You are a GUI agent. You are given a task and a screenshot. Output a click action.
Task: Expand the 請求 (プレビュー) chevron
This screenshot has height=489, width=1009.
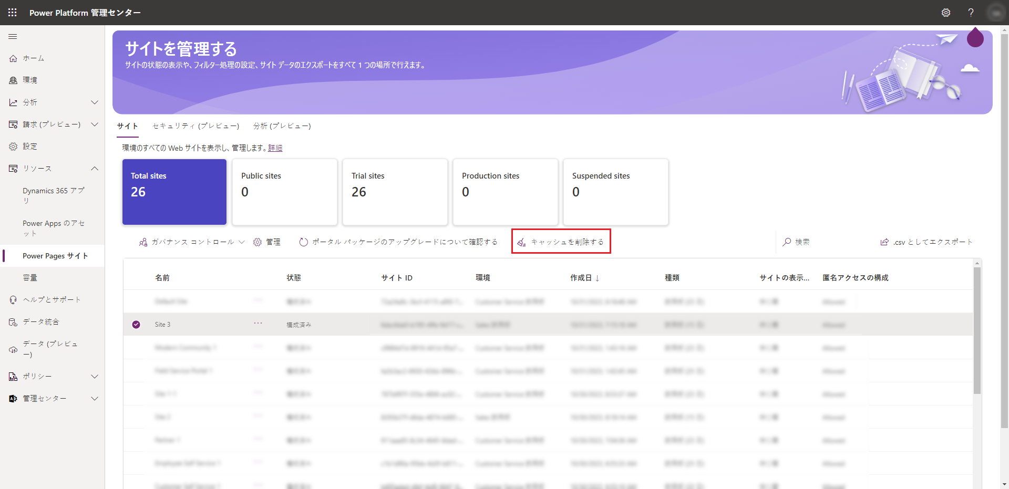(x=95, y=124)
